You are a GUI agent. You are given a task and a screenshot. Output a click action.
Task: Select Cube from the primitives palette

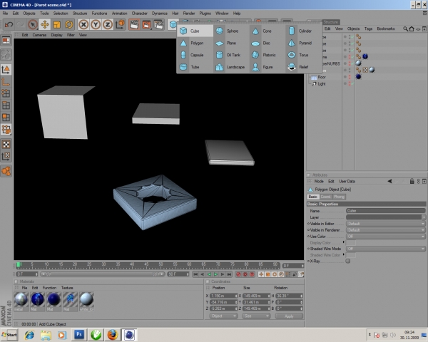pos(195,31)
